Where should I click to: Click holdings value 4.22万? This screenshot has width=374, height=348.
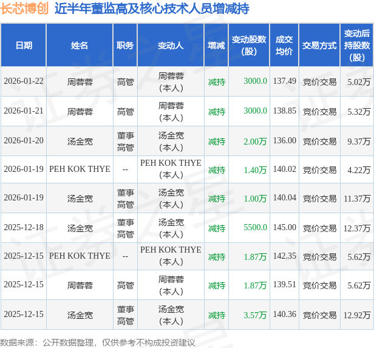[x=359, y=170]
